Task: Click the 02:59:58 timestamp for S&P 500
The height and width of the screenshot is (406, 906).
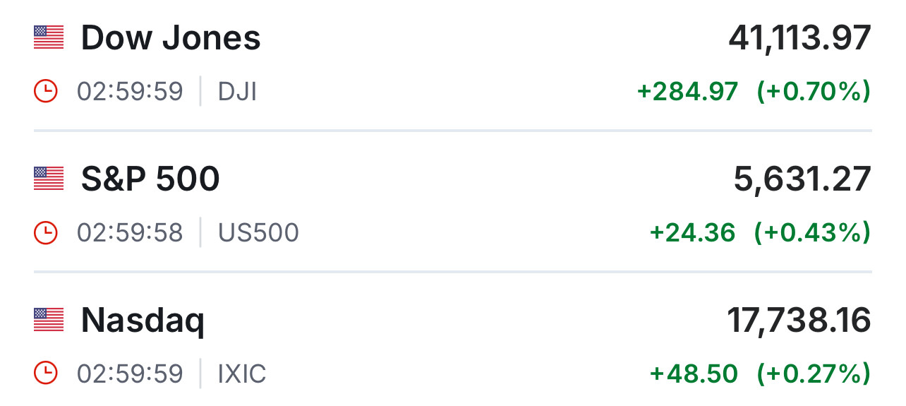Action: (130, 232)
